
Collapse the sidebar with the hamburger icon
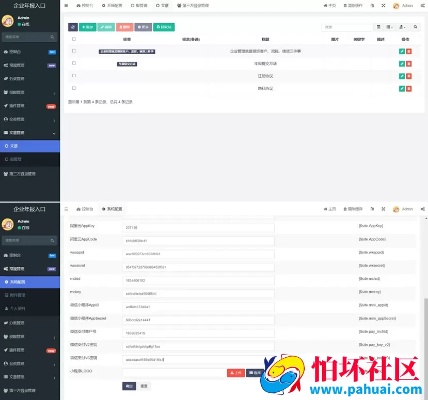(x=67, y=6)
